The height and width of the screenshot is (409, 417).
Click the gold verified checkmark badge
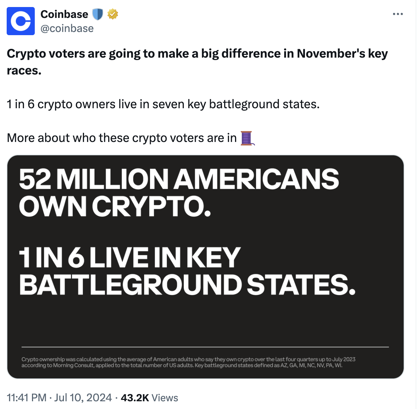(113, 14)
